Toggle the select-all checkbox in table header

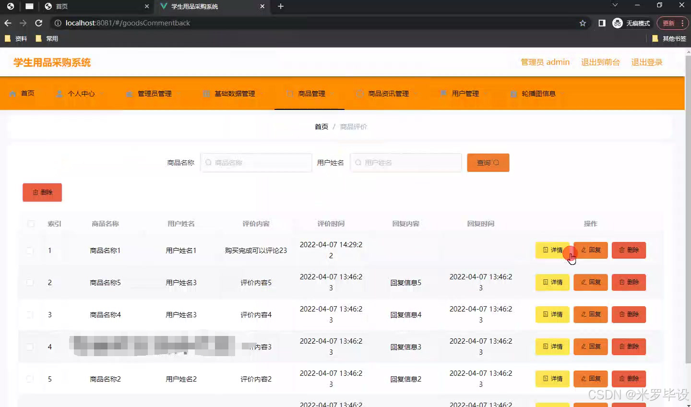pyautogui.click(x=30, y=224)
